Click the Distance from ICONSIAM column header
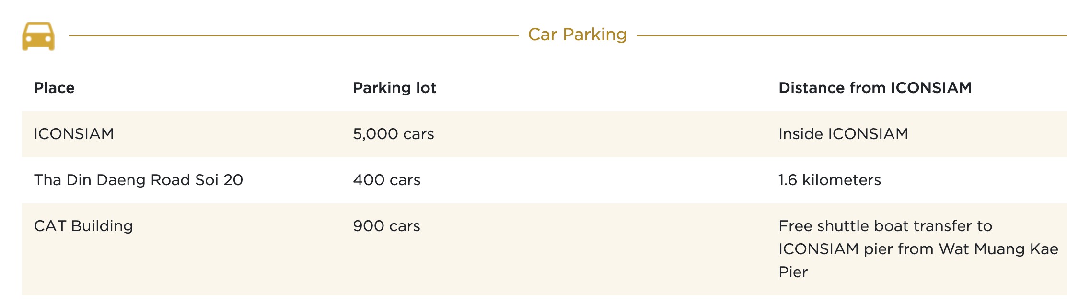 point(875,88)
